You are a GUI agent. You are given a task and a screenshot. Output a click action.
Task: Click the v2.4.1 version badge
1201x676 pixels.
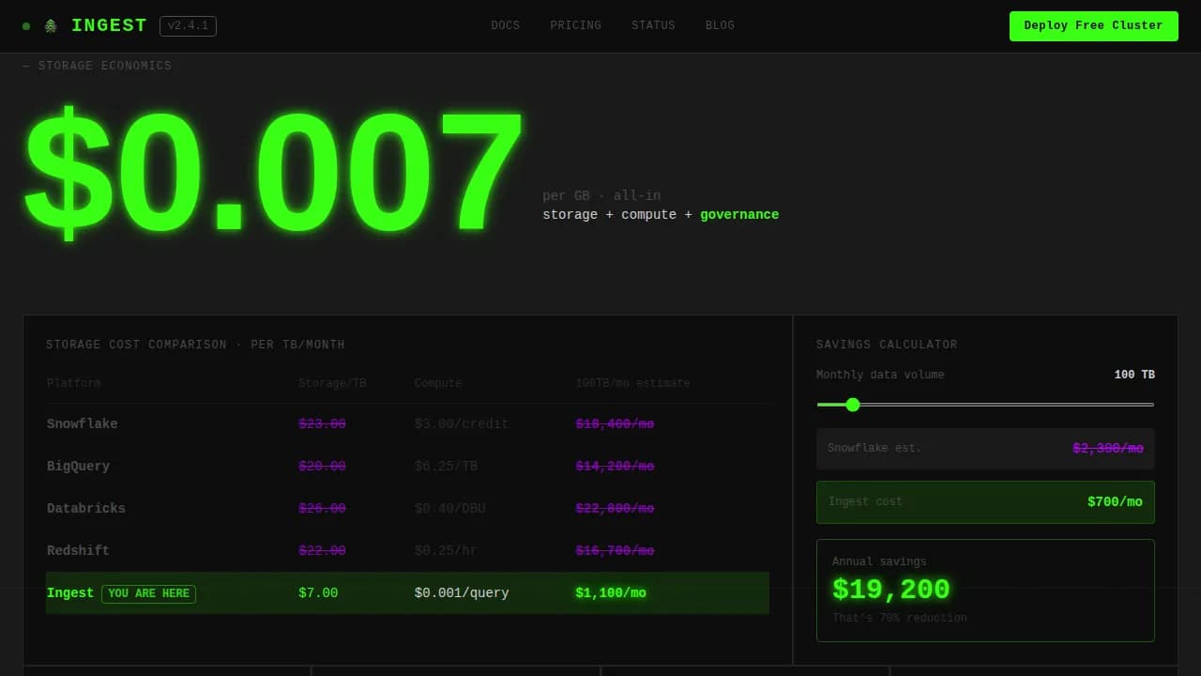188,26
